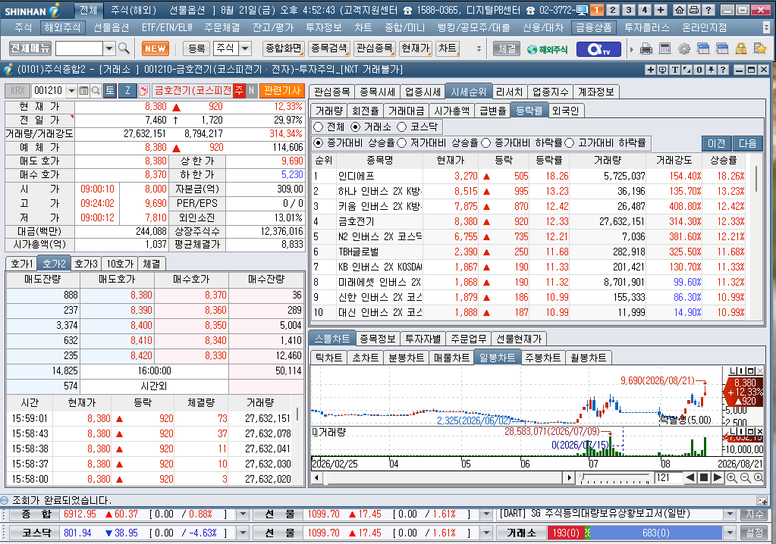Image resolution: width=776 pixels, height=544 pixels.
Task: Switch to the 주봉차트 tab
Action: click(543, 358)
